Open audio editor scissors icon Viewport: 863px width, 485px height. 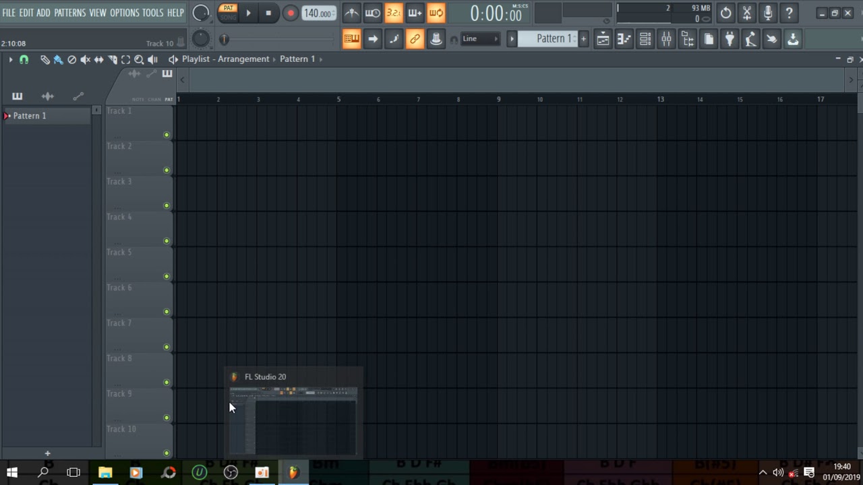747,13
